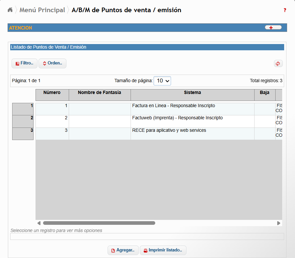Open the Tamaño de página dropdown
This screenshot has width=295, height=258.
pyautogui.click(x=162, y=81)
